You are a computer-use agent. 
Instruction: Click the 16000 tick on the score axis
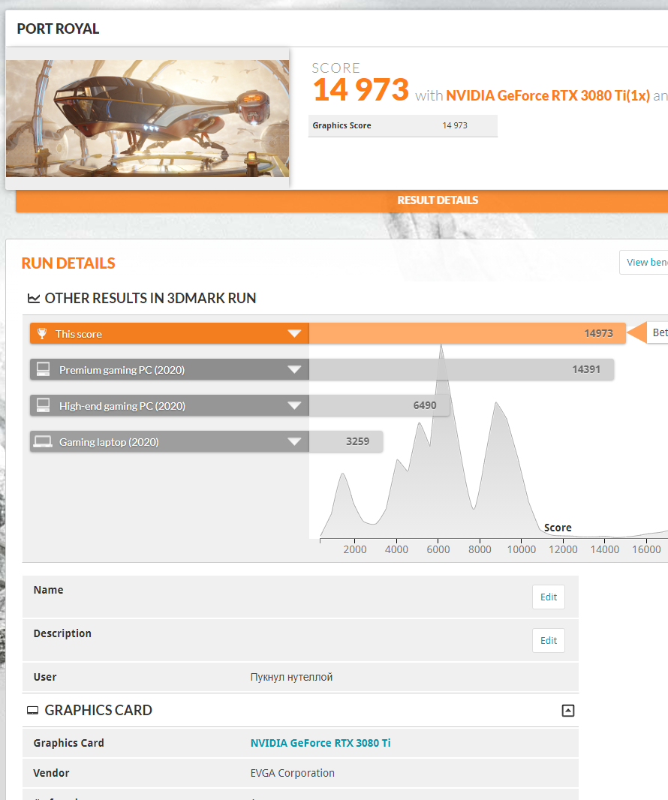coord(646,549)
